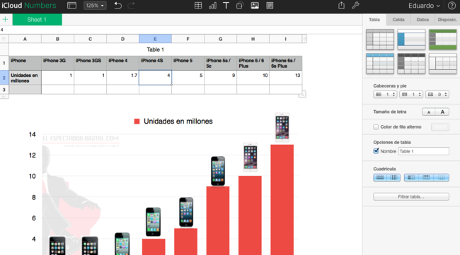Screen dimensions: 460x255
Task: Insert a shape using the shape icon
Action: point(240,6)
